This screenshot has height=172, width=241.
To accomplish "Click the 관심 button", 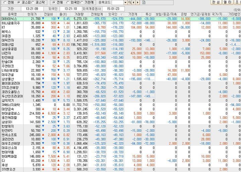I will 216,2.
